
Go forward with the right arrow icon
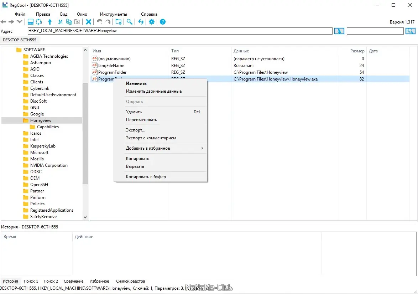pyautogui.click(x=11, y=22)
